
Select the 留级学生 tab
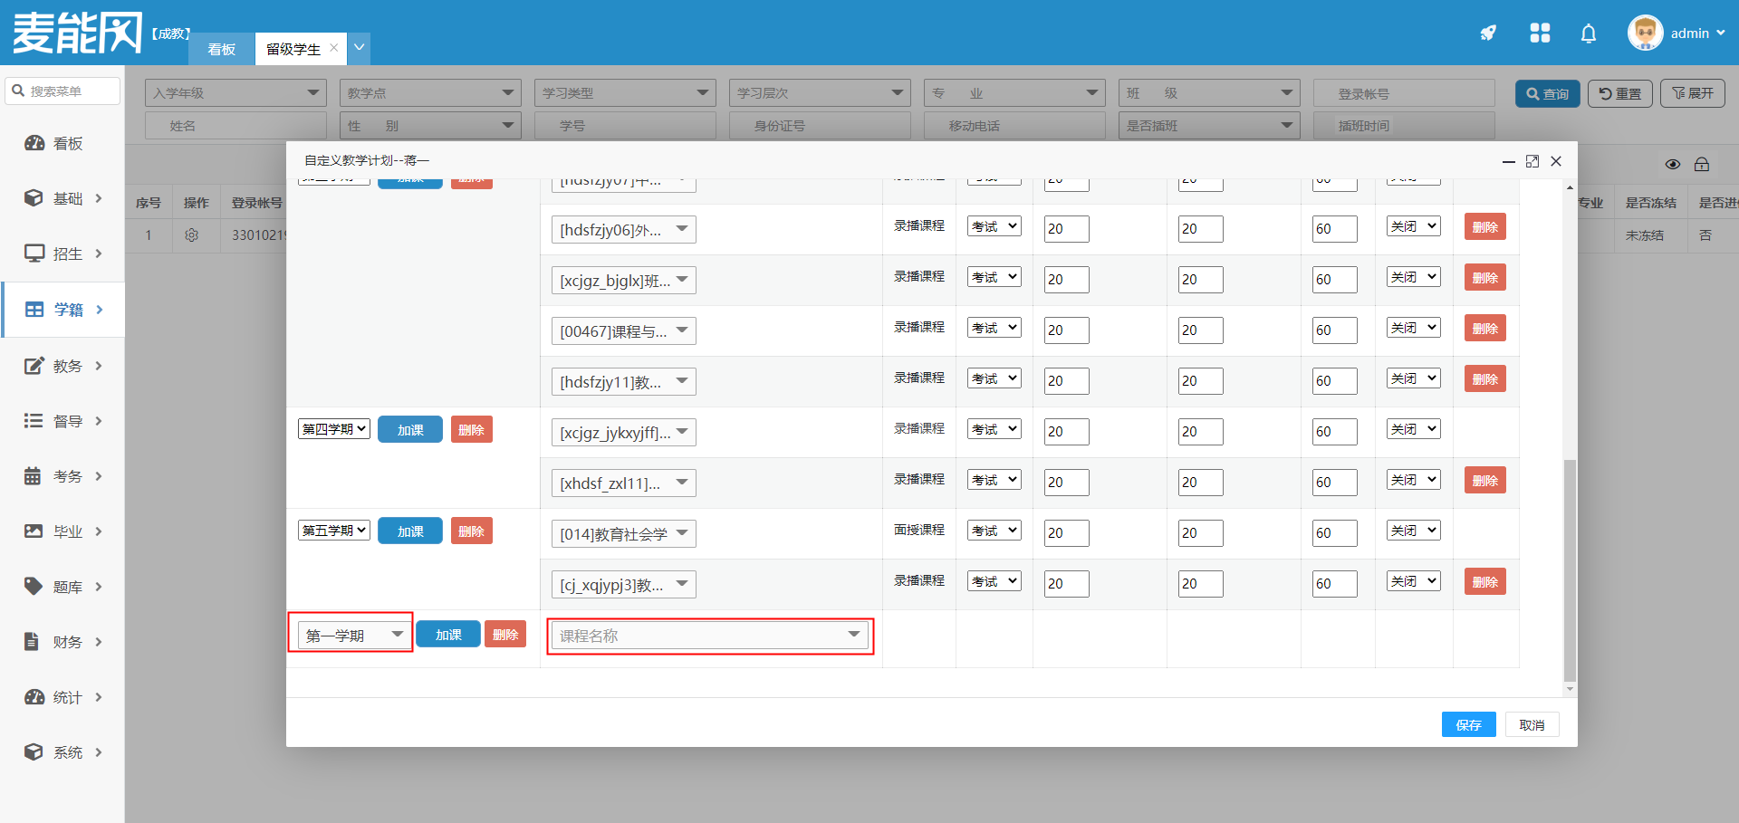[293, 50]
